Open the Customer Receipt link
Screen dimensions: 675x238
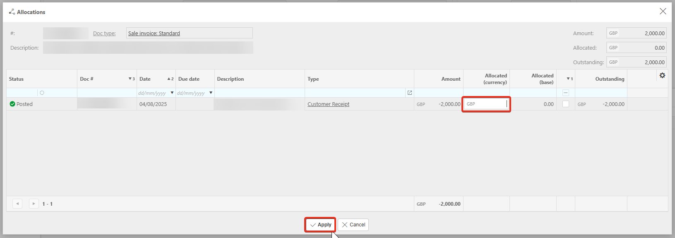328,104
